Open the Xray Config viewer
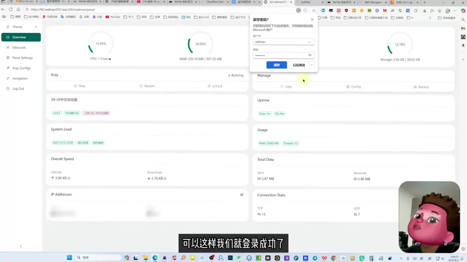This screenshot has height=262, width=467. click(353, 87)
